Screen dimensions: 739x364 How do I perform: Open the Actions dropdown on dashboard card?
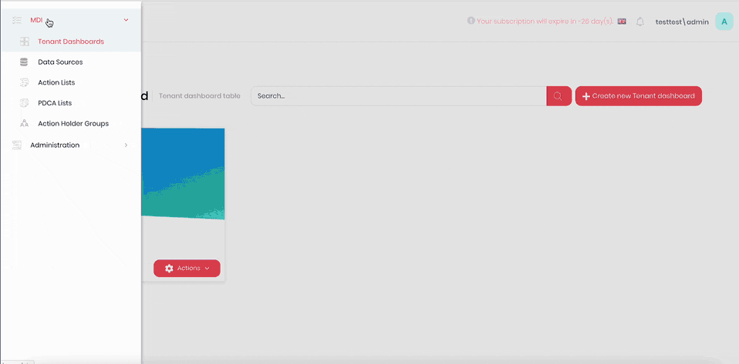click(187, 268)
